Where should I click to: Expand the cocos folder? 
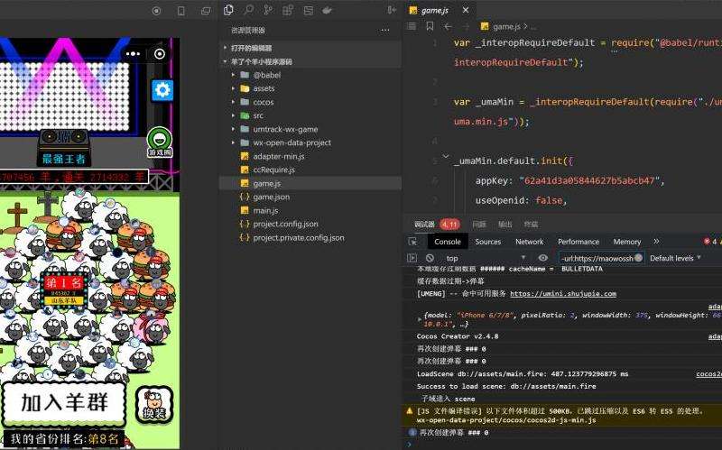coord(233,102)
